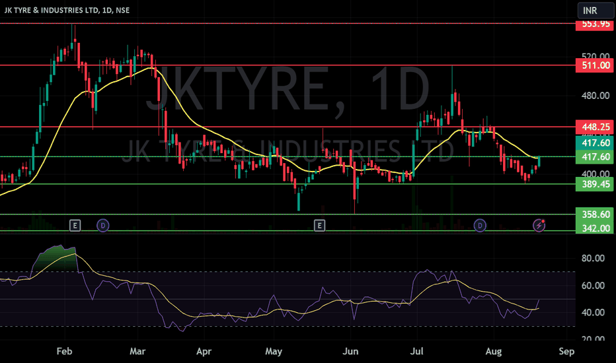The image size is (616, 363).
Task: Select the green 417.60 line label
Action: point(596,157)
